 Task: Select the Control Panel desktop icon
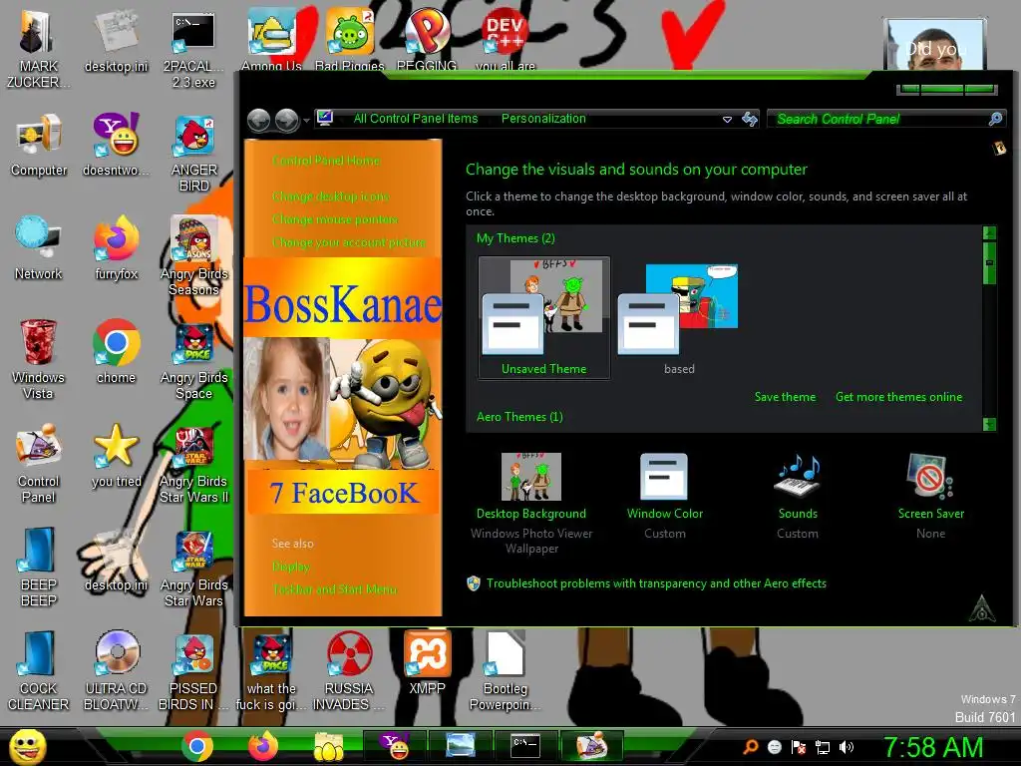pyautogui.click(x=39, y=464)
